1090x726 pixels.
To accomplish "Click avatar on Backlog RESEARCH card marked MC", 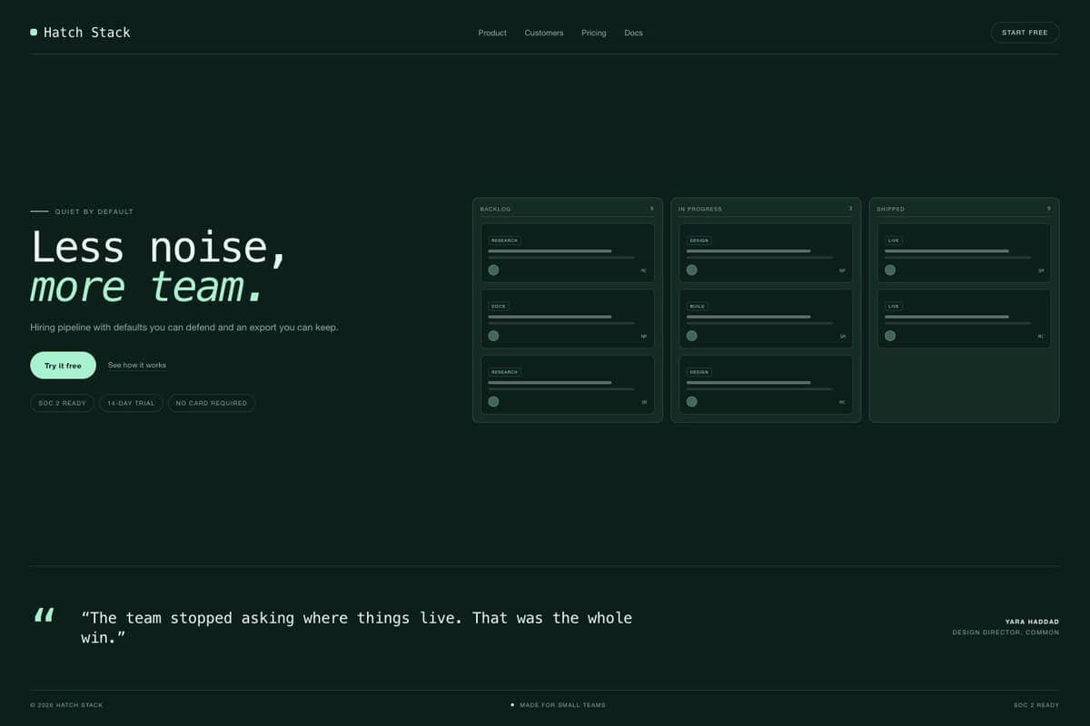I will pos(493,270).
